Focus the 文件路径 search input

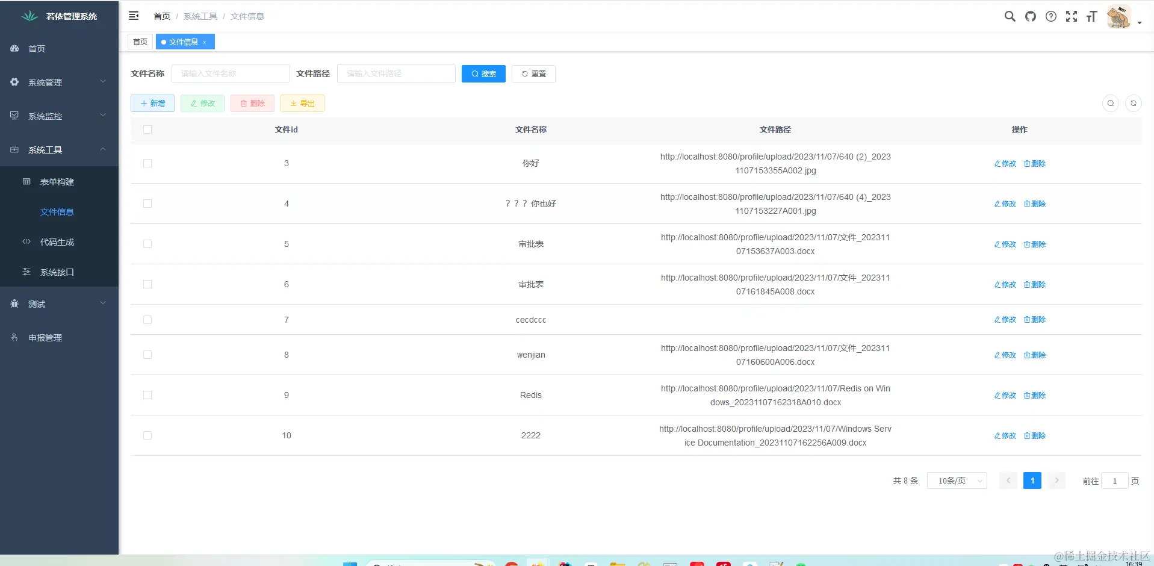[x=396, y=73]
